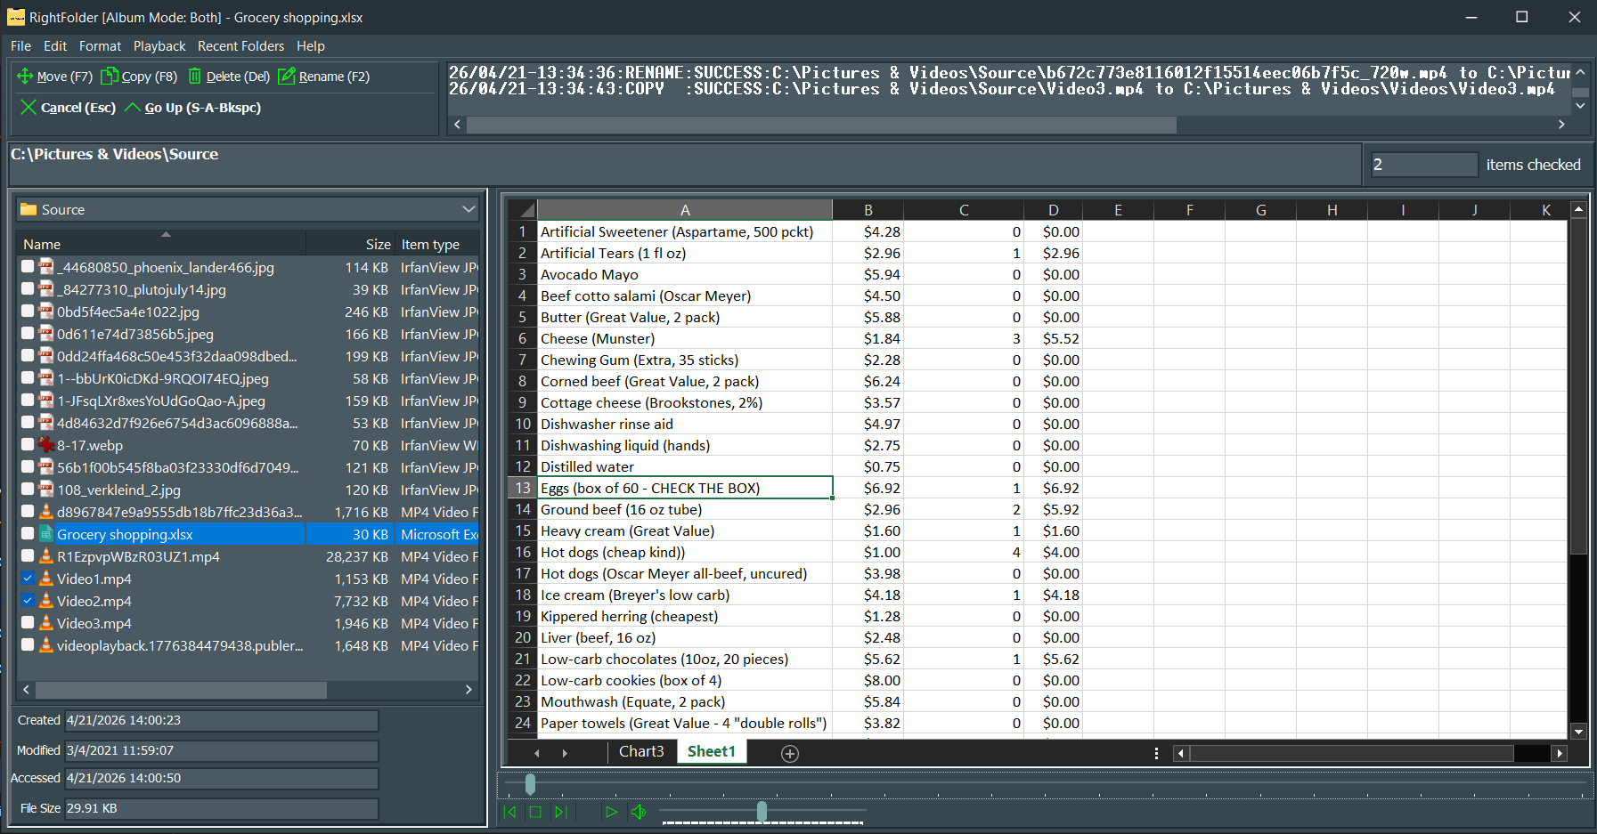Viewport: 1597px width, 834px height.
Task: Select the cell containing Eggs entry
Action: 685,488
